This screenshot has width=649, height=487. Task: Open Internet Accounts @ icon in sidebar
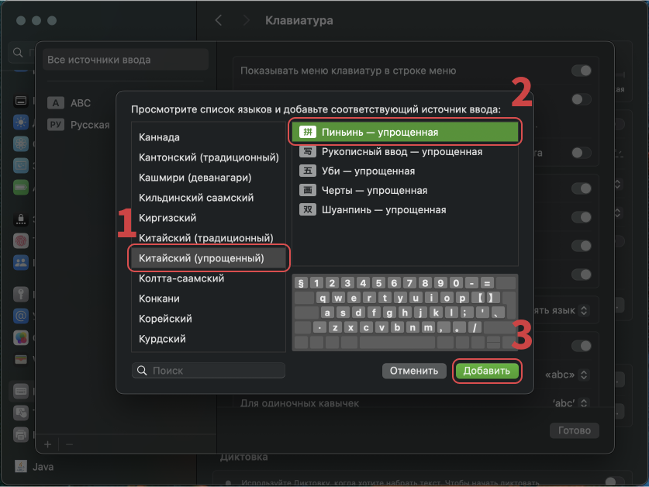point(21,316)
